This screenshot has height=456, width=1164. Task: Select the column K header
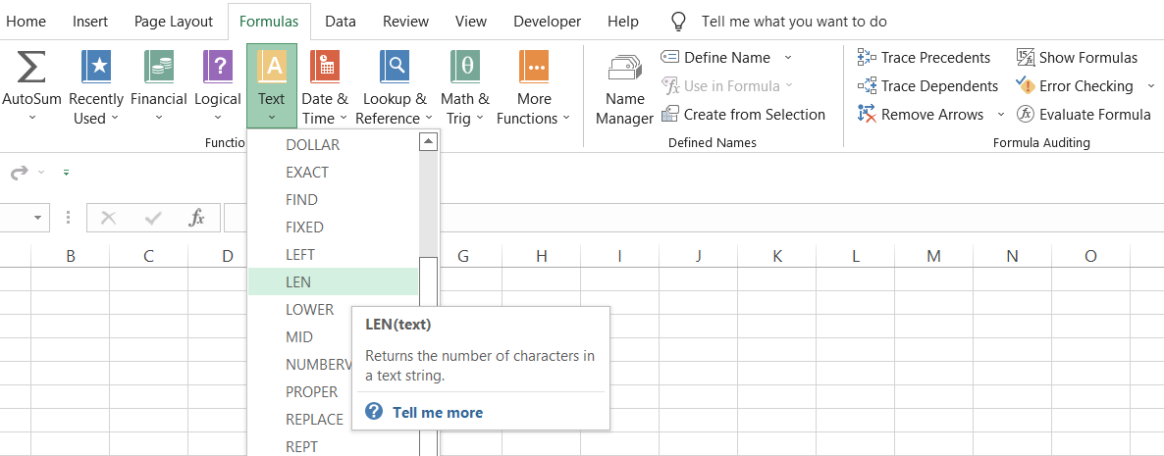coord(776,256)
